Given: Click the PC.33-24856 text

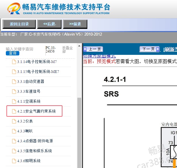Looking at the screenshot, I should pos(50,50).
